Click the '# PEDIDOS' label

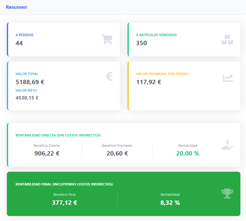coord(24,35)
